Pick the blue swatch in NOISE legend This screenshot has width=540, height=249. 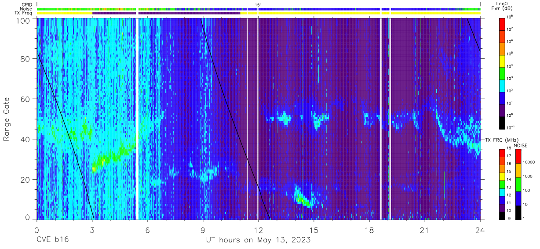(x=518, y=198)
